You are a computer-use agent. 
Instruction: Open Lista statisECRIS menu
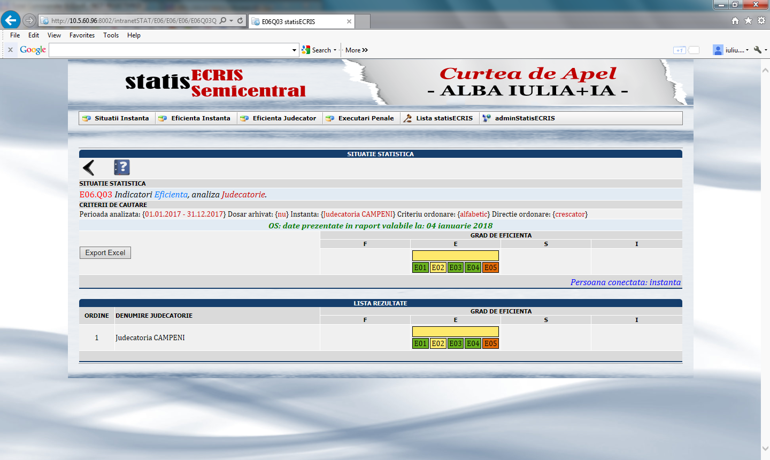point(438,118)
